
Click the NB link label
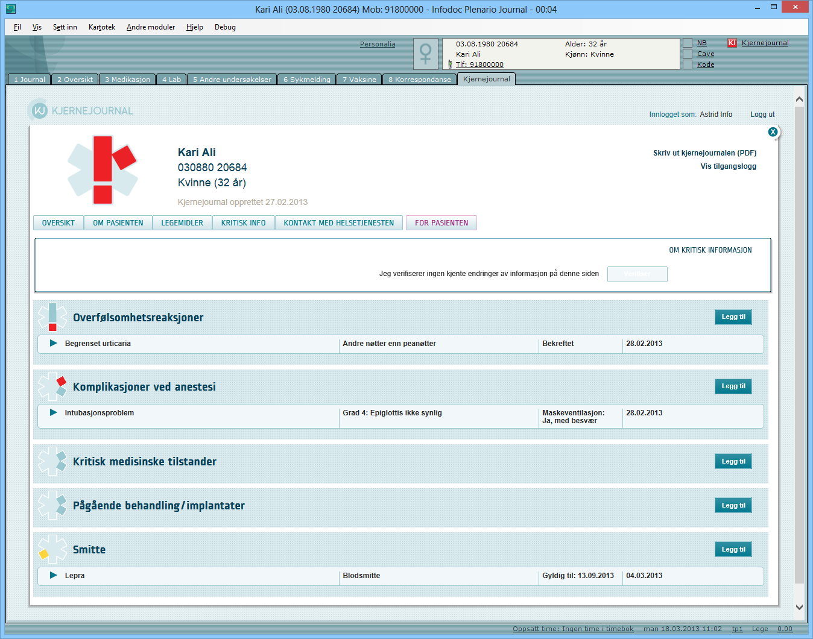point(701,43)
